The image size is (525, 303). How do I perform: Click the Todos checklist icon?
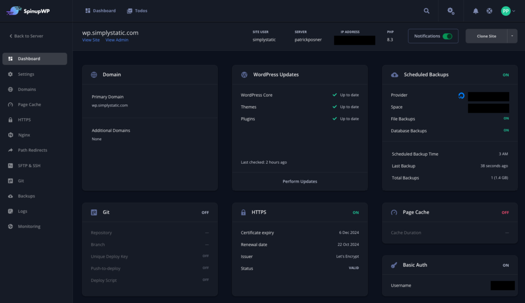(130, 11)
